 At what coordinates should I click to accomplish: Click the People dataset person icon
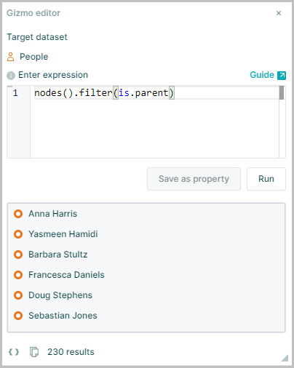point(10,57)
